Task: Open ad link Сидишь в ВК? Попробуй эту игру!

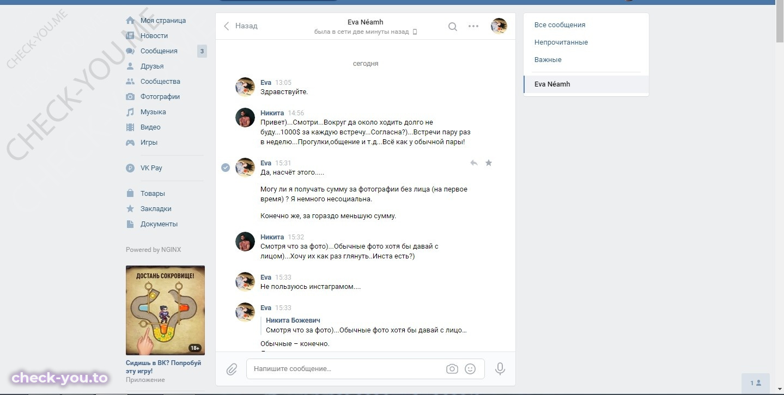Action: pos(163,367)
